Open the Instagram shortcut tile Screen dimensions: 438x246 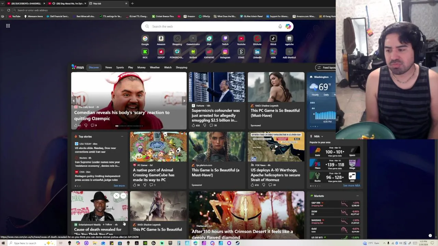pos(225,54)
